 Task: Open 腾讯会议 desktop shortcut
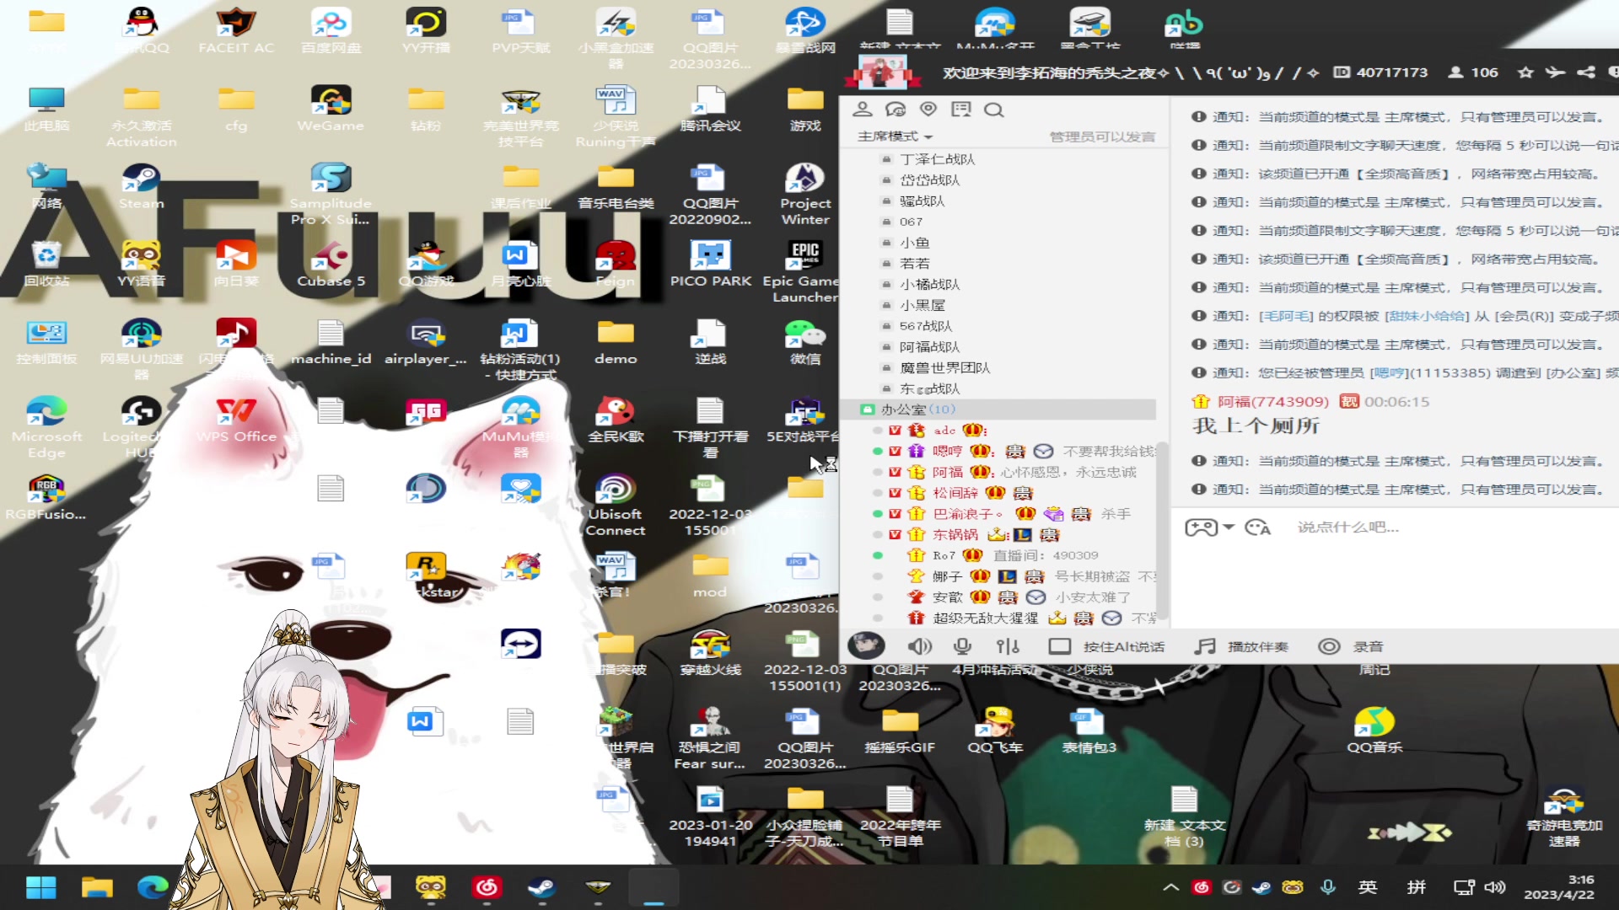coord(710,110)
